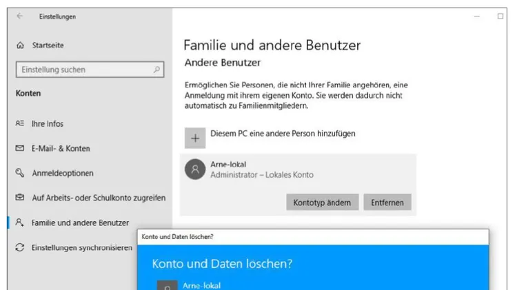Click Diesem PC eine andere Person hinzufügen
This screenshot has width=517, height=290.
tap(283, 134)
